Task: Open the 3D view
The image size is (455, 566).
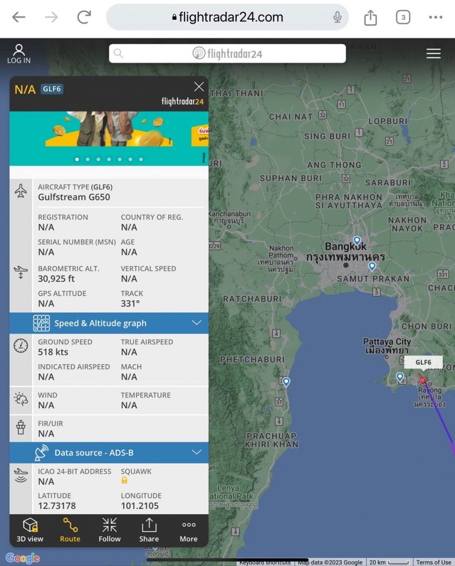Action: click(x=30, y=530)
